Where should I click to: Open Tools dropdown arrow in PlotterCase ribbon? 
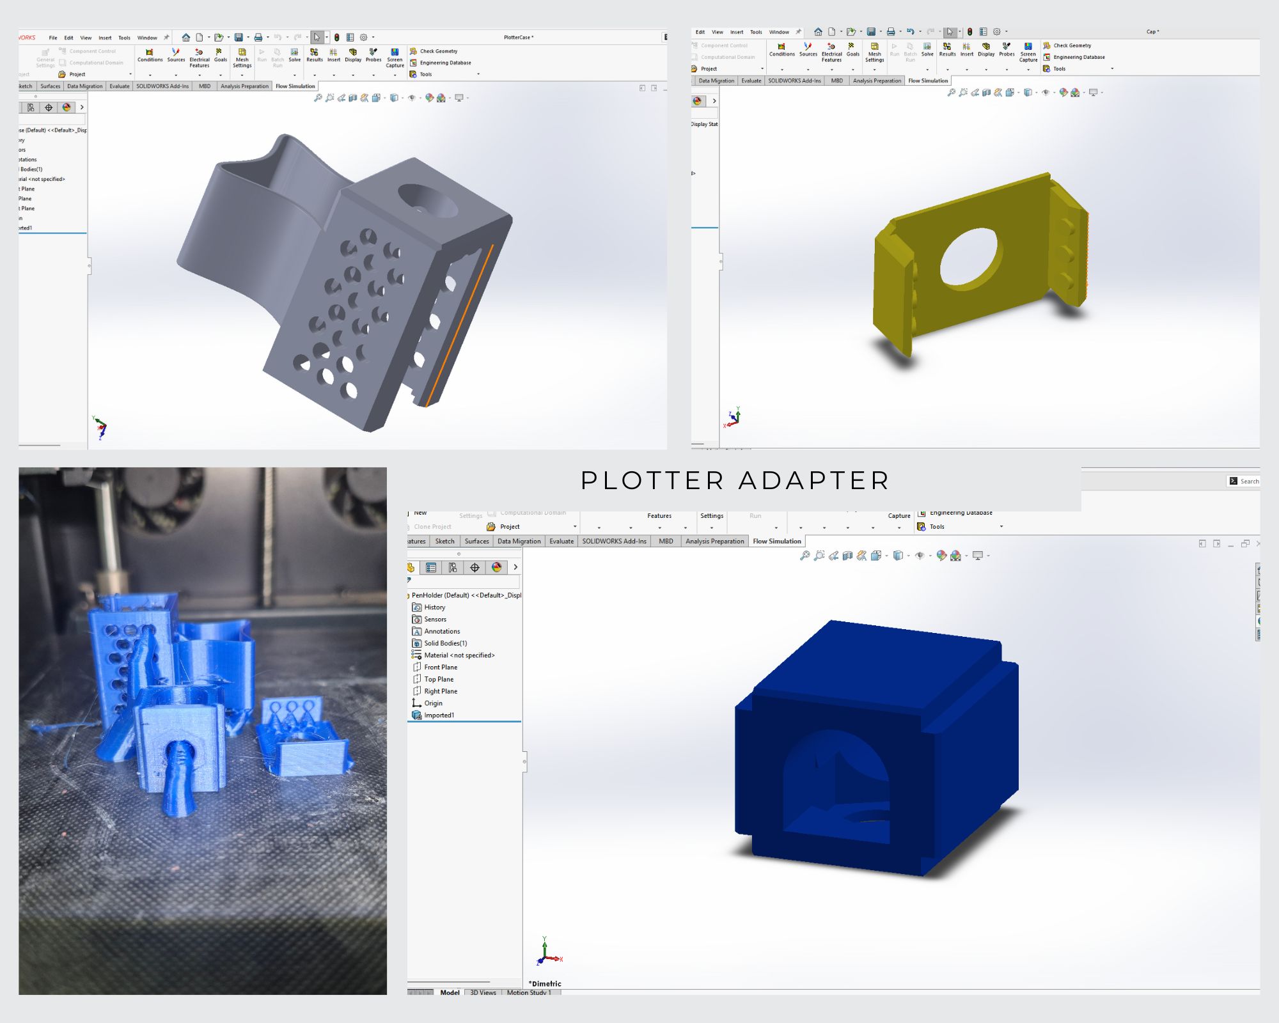[x=478, y=74]
